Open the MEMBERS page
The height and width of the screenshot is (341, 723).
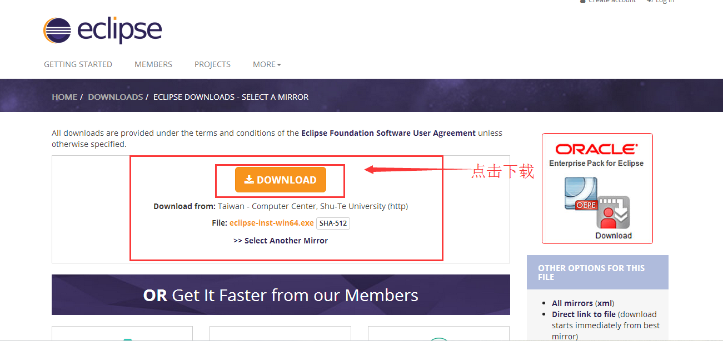point(153,64)
